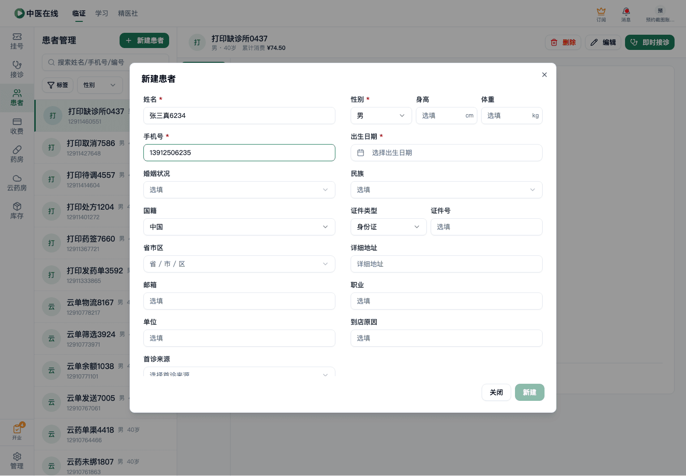Click the 职业 input field
This screenshot has height=476, width=686.
tap(446, 301)
